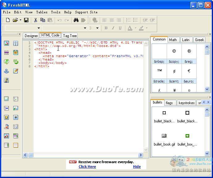213x178 pixels.
Task: Open the font name dropdown
Action: [x=85, y=28]
